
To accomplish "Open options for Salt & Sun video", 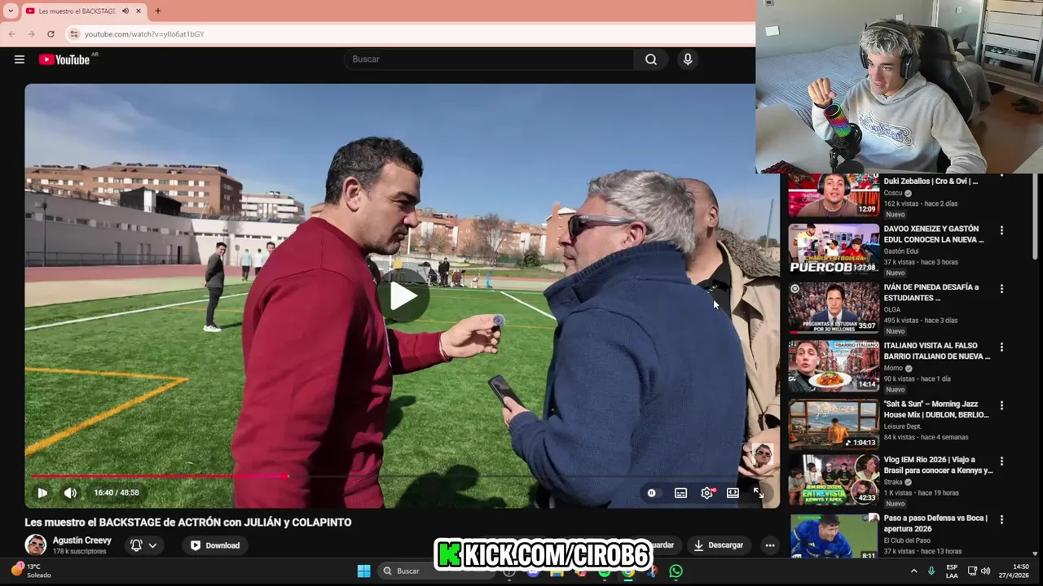I will tap(1001, 405).
